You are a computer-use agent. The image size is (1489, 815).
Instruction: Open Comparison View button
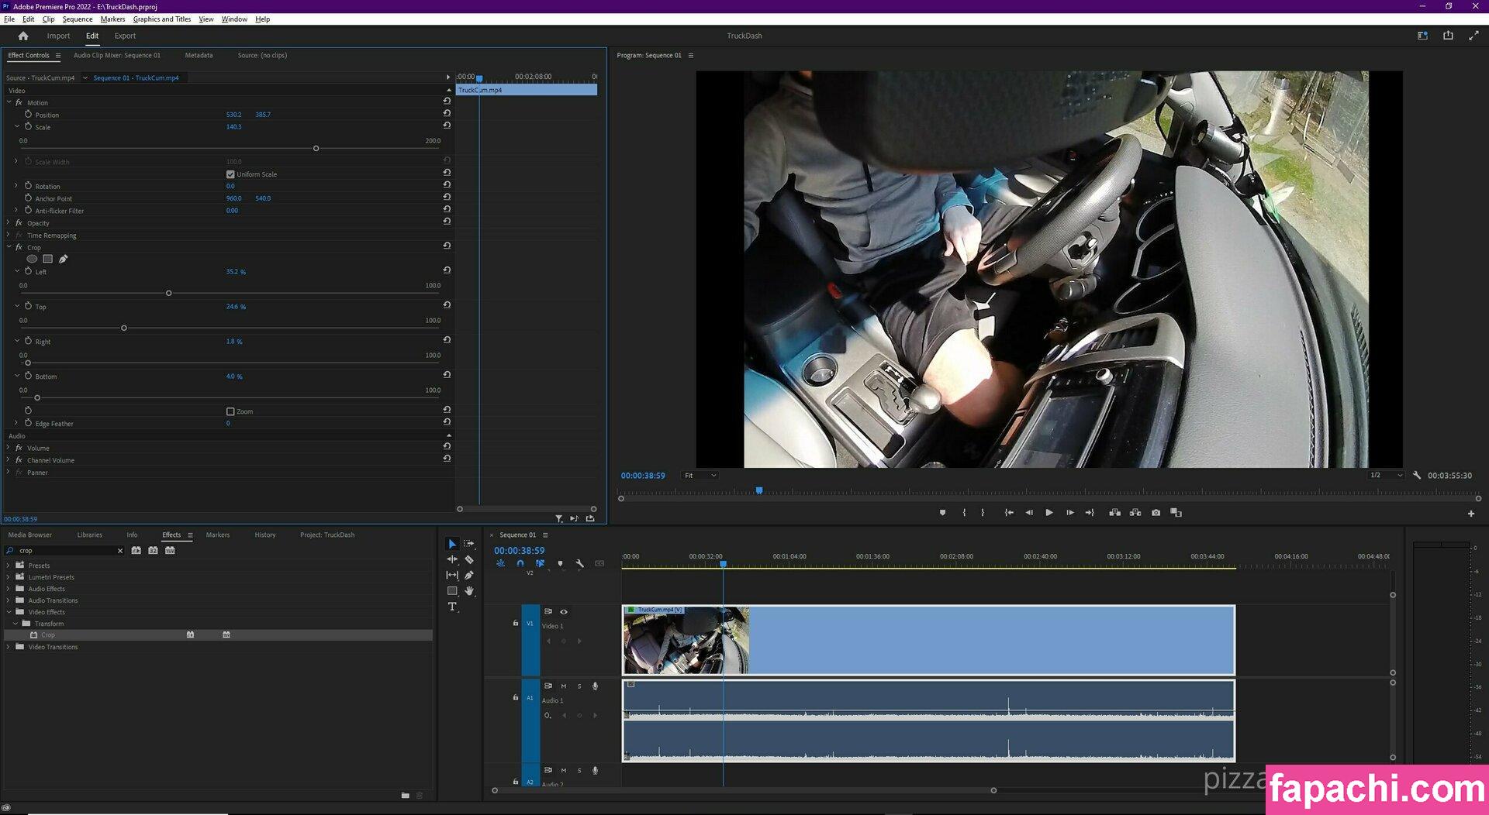point(1176,513)
